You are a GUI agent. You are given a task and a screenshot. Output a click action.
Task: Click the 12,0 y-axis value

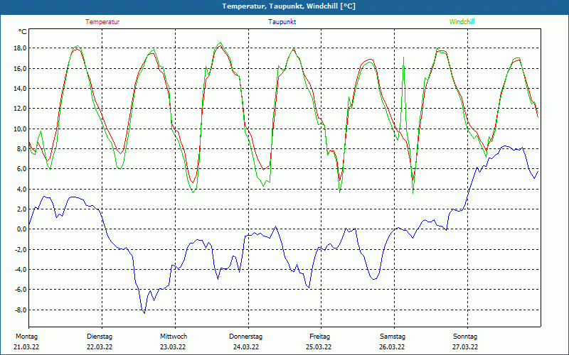pyautogui.click(x=19, y=109)
